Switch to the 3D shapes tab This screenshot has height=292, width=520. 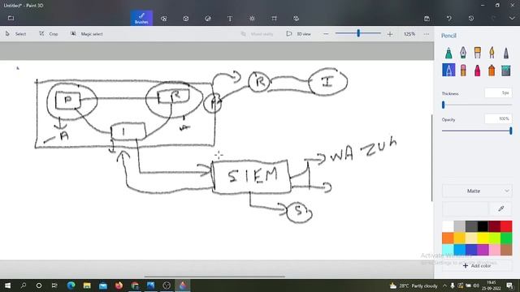click(186, 19)
